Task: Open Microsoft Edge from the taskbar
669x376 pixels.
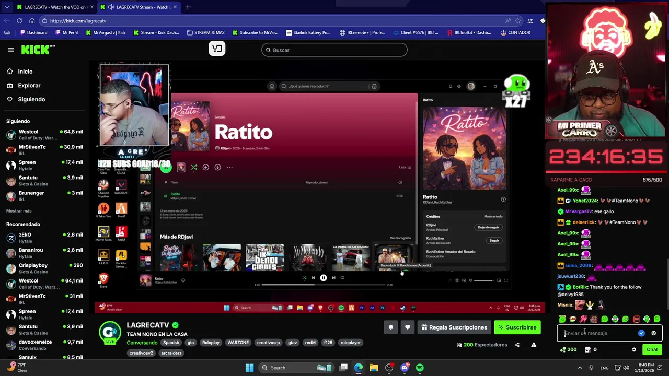Action: point(359,368)
